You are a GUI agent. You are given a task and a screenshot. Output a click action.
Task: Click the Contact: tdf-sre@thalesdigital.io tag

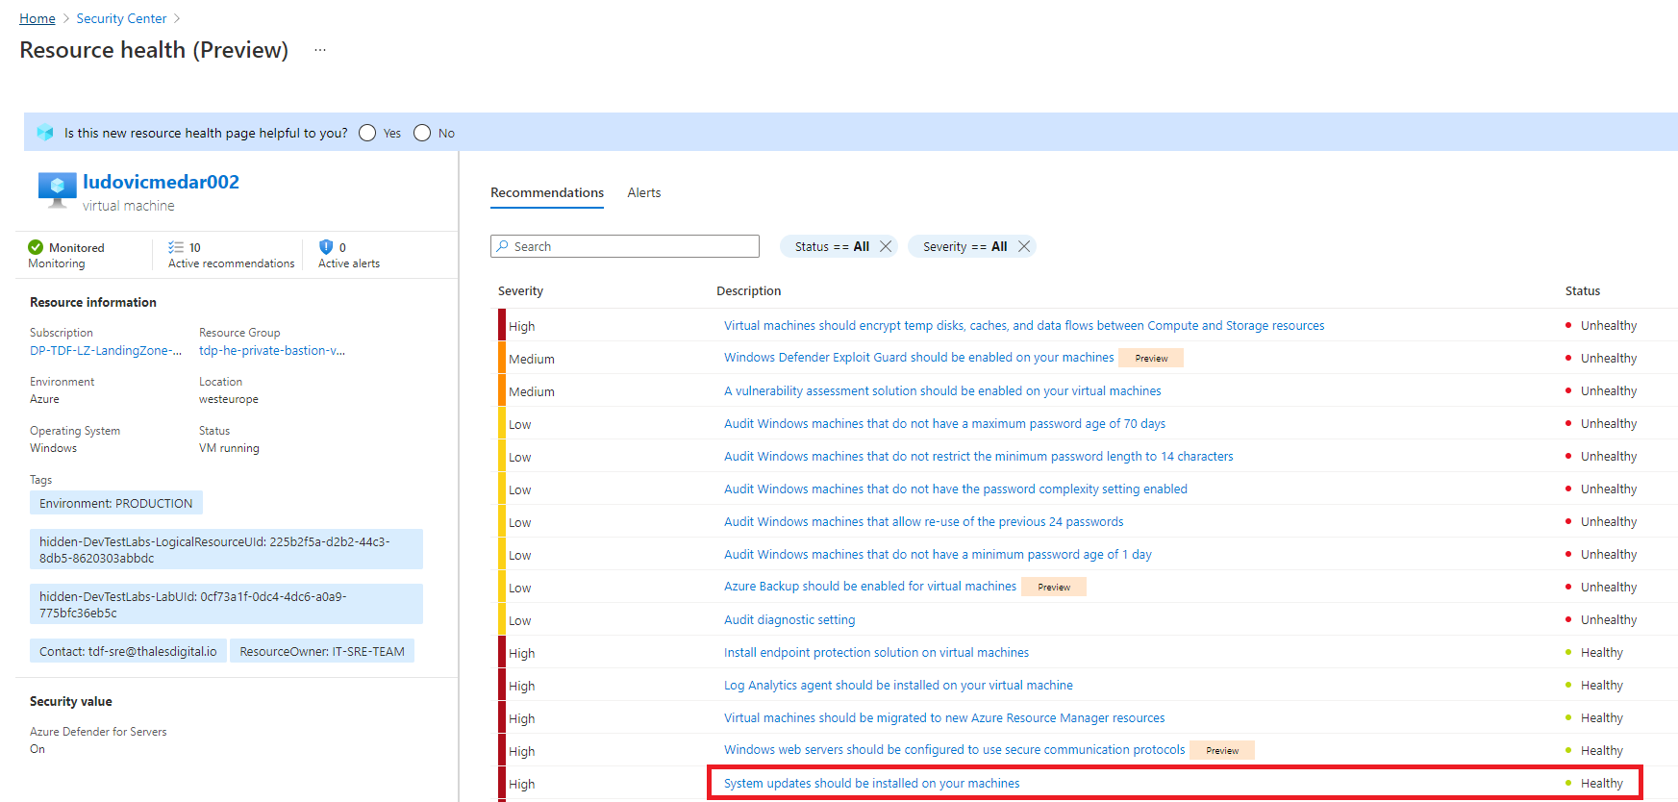point(128,651)
